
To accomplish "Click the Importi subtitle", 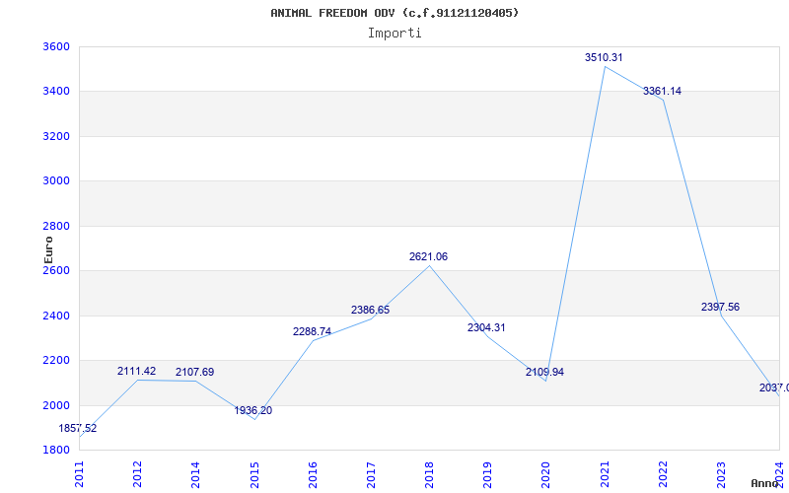I will pos(394,34).
